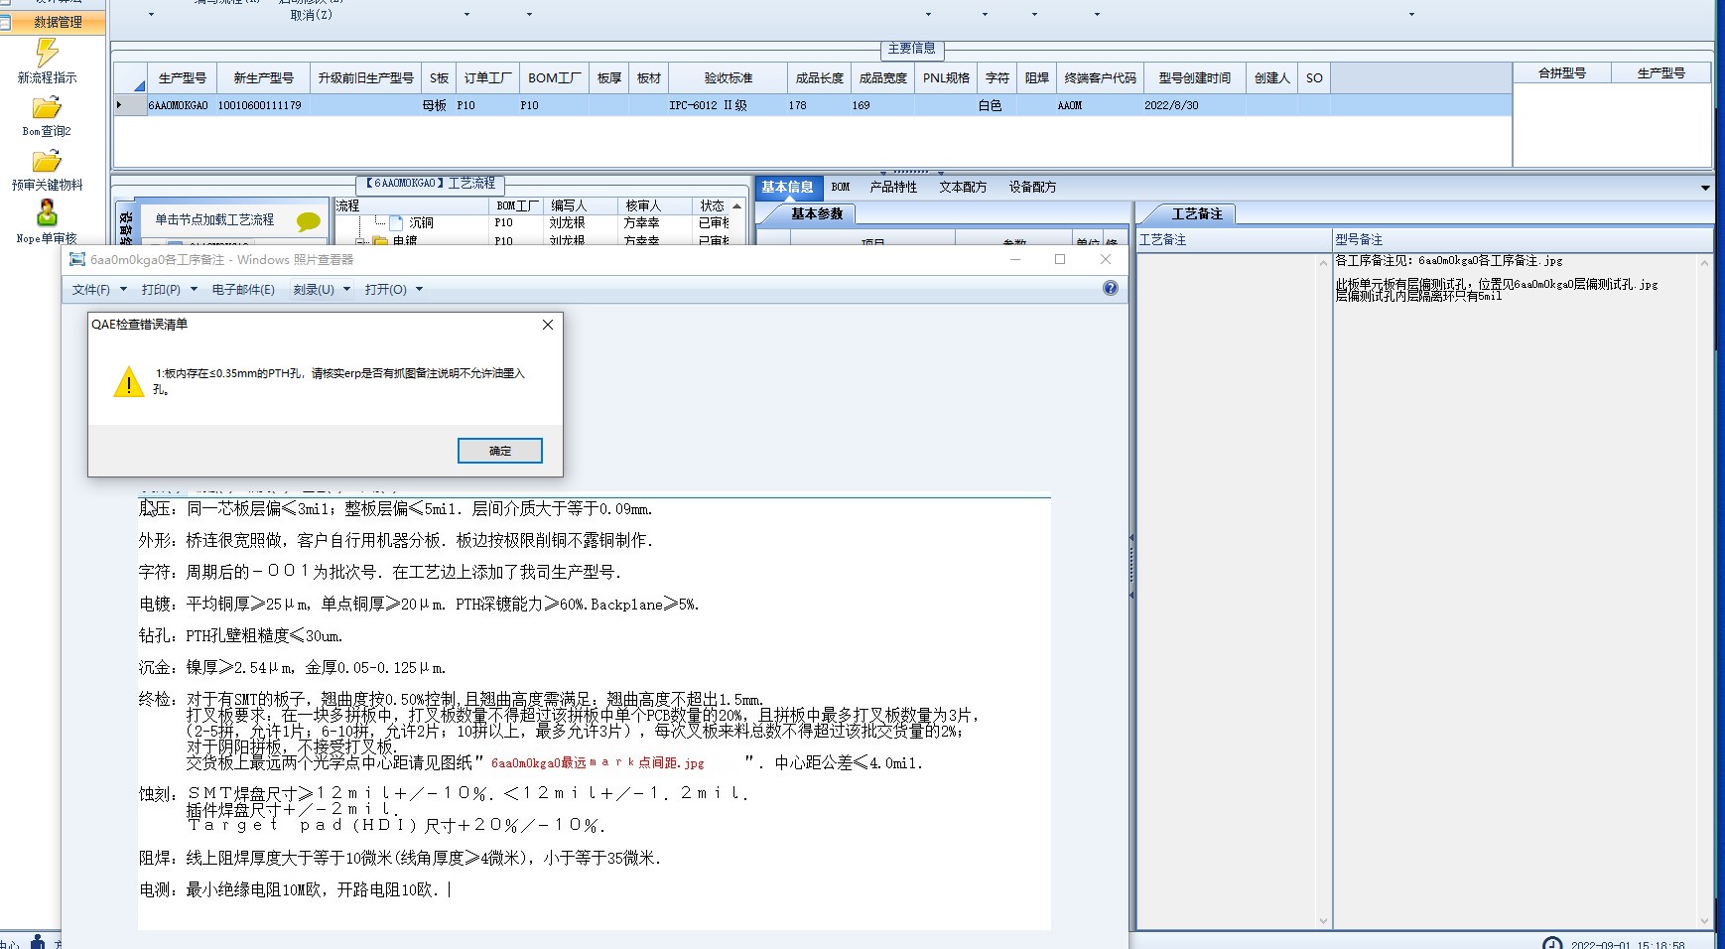Screen dimensions: 1725x949
Task: Click the 成品长度 column header
Action: (820, 78)
